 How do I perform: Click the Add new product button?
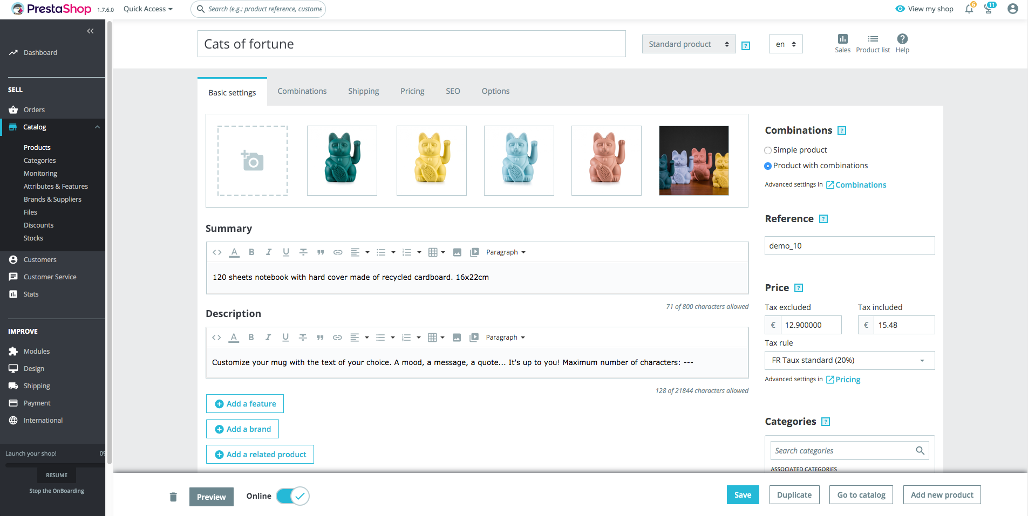(942, 495)
